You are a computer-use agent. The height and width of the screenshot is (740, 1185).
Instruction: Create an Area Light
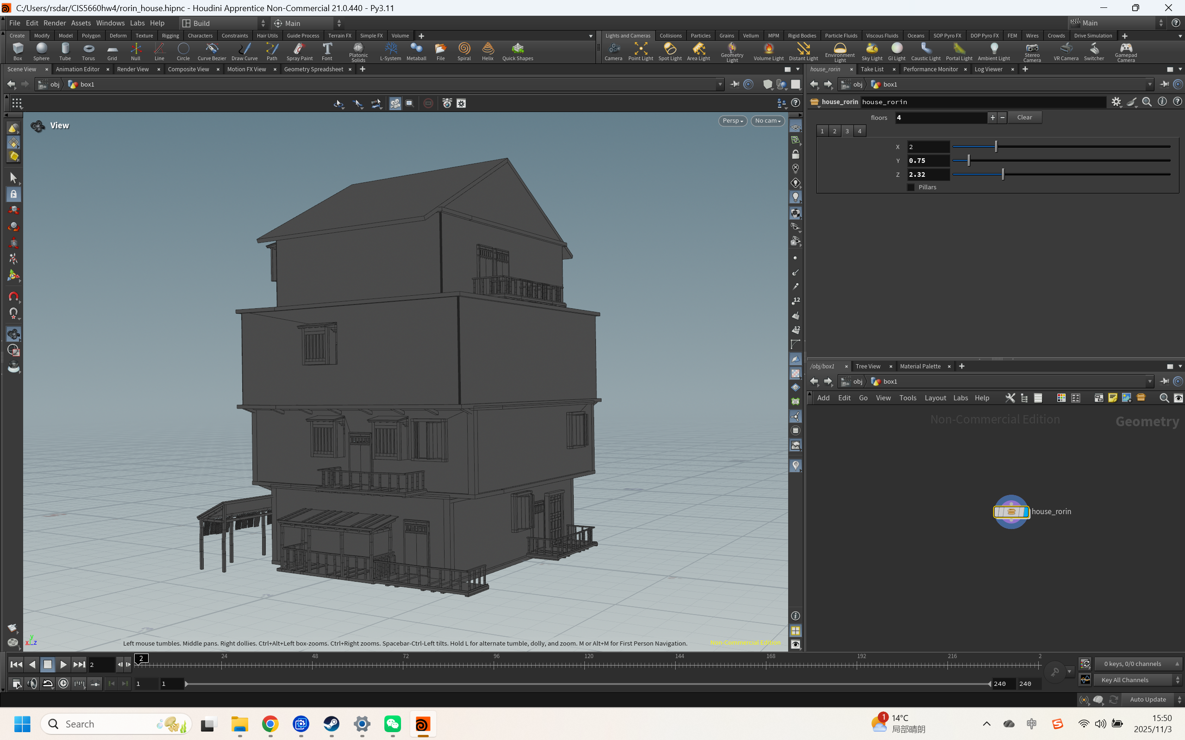coord(698,51)
